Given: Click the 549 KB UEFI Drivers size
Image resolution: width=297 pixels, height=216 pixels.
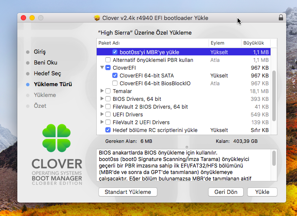Looking at the screenshot, I should click(260, 114).
